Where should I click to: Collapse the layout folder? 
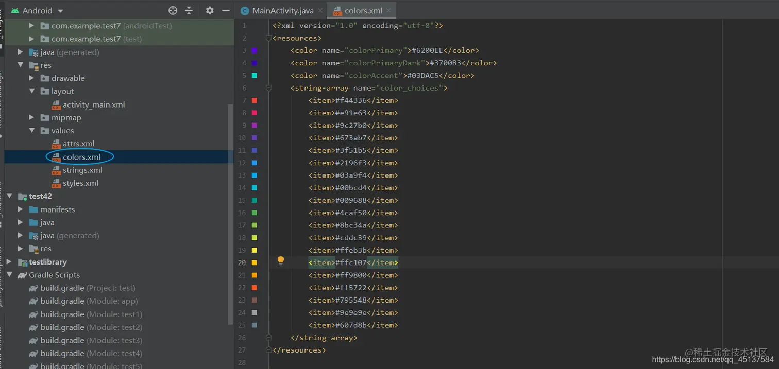click(31, 91)
